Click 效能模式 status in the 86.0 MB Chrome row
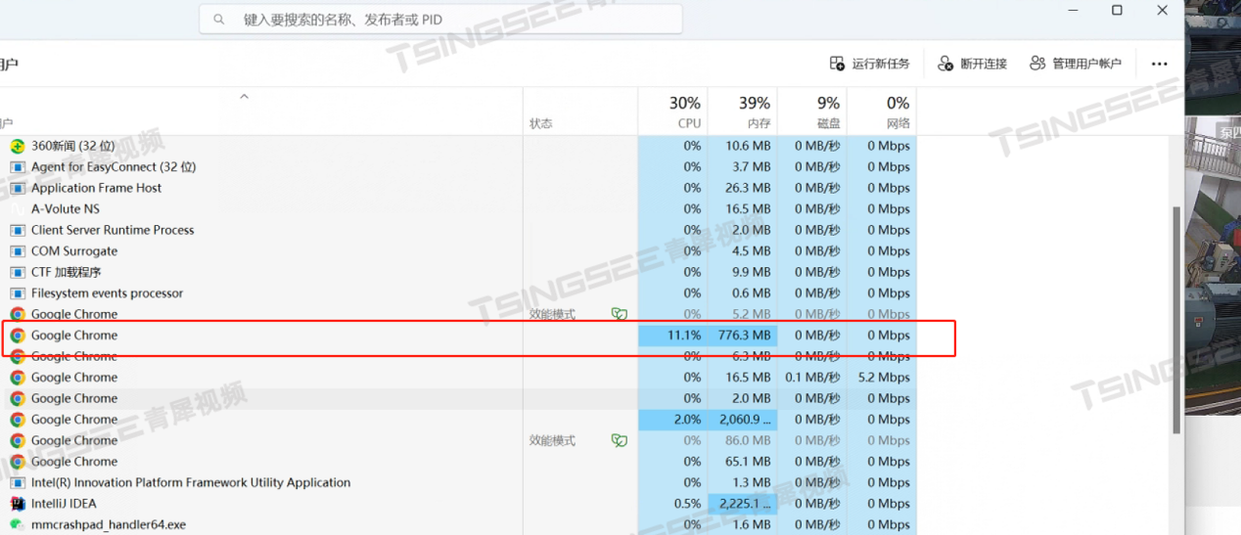 click(x=553, y=440)
